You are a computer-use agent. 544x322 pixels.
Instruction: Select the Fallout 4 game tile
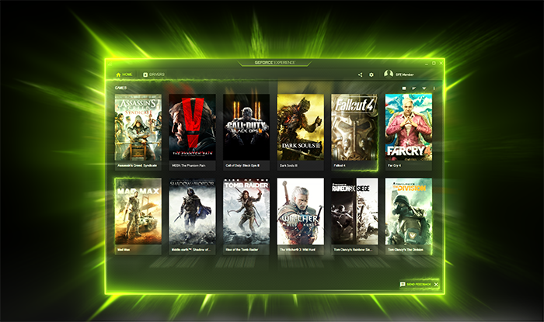[354, 132]
